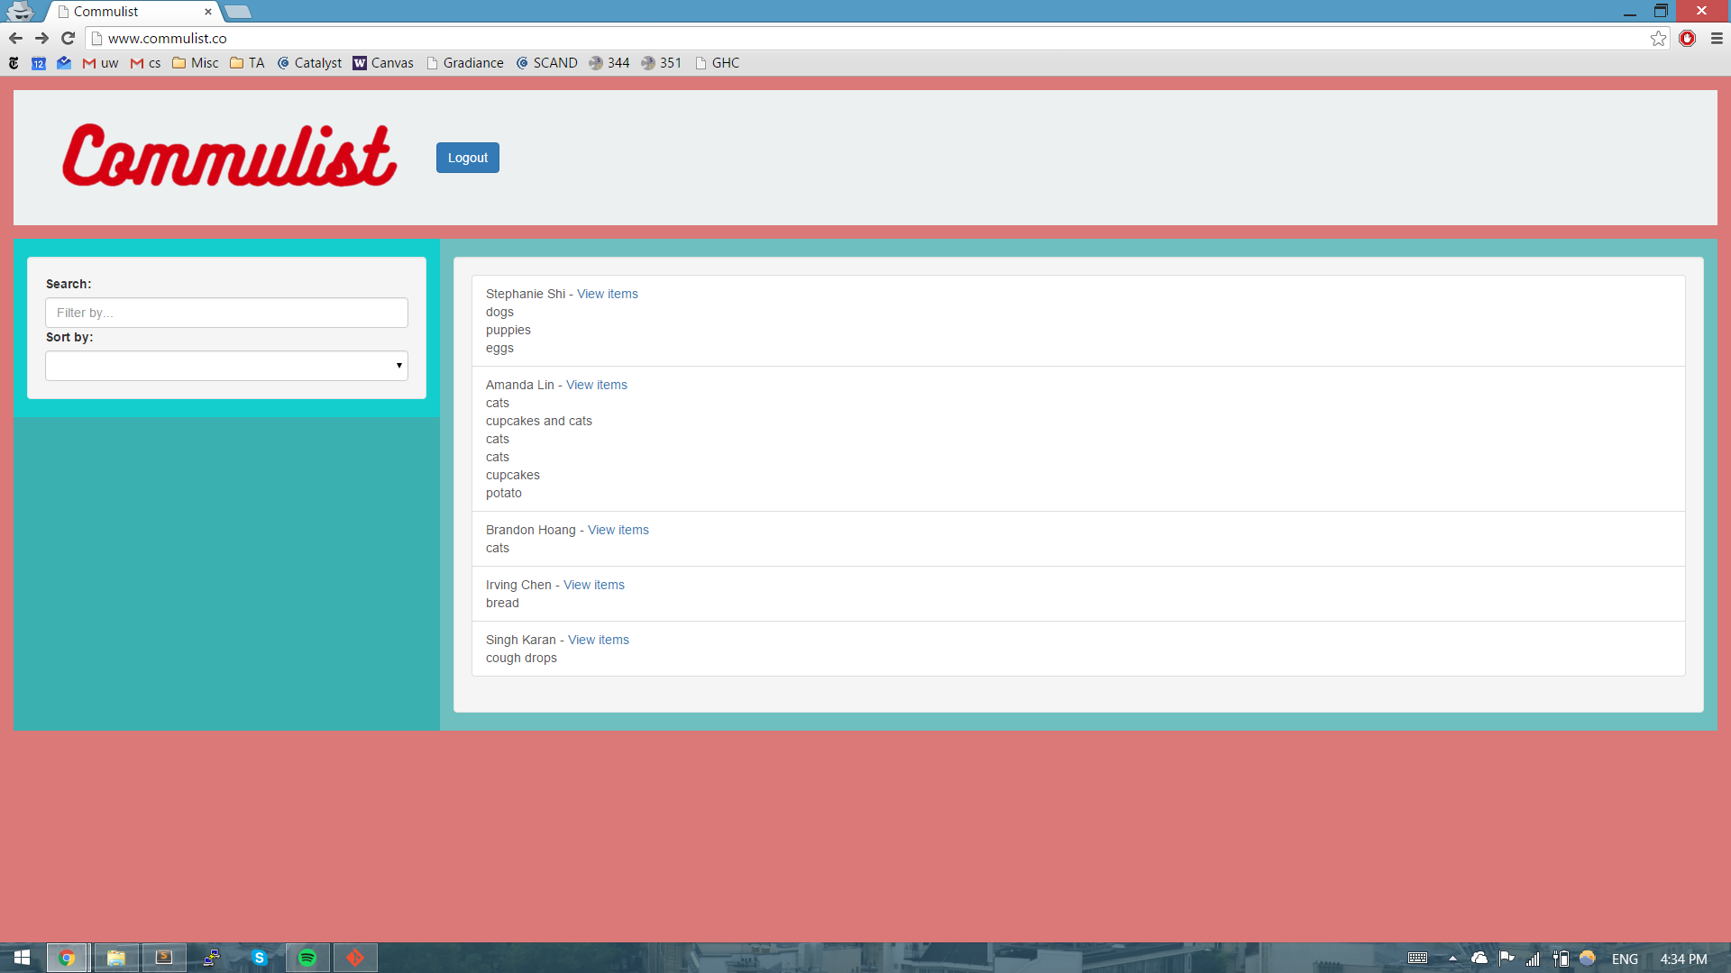Expand the Sort by dropdown
The image size is (1731, 973).
(226, 366)
